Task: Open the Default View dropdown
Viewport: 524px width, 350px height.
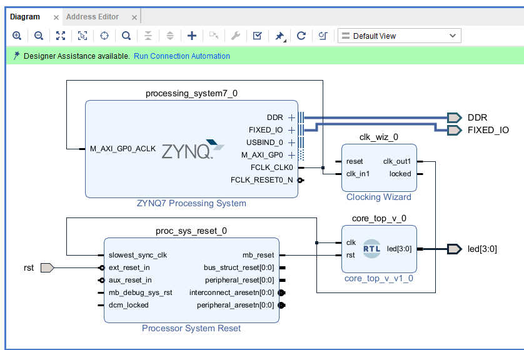Action: (x=399, y=36)
